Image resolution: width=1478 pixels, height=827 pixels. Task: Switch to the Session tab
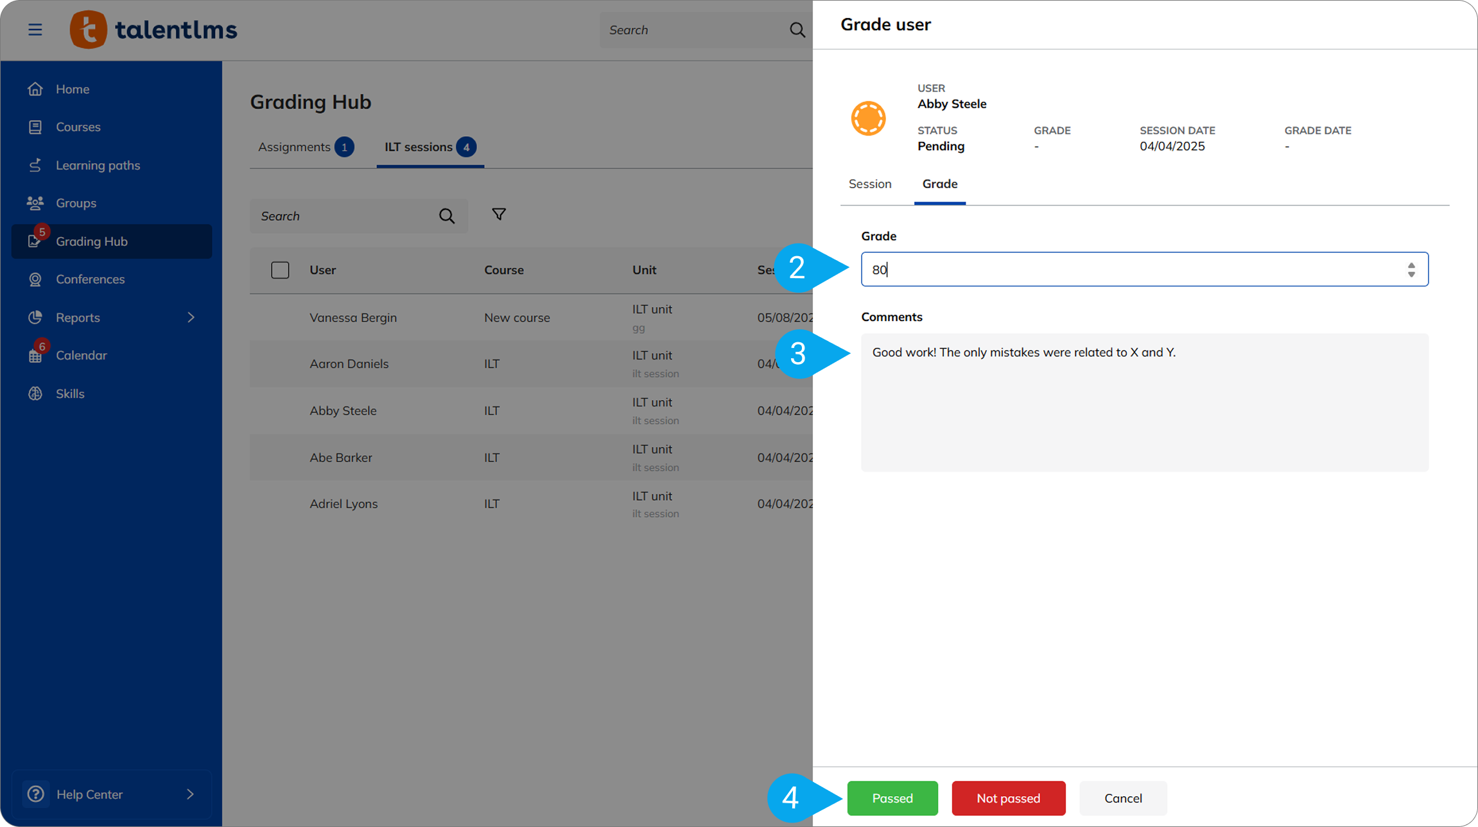869,184
